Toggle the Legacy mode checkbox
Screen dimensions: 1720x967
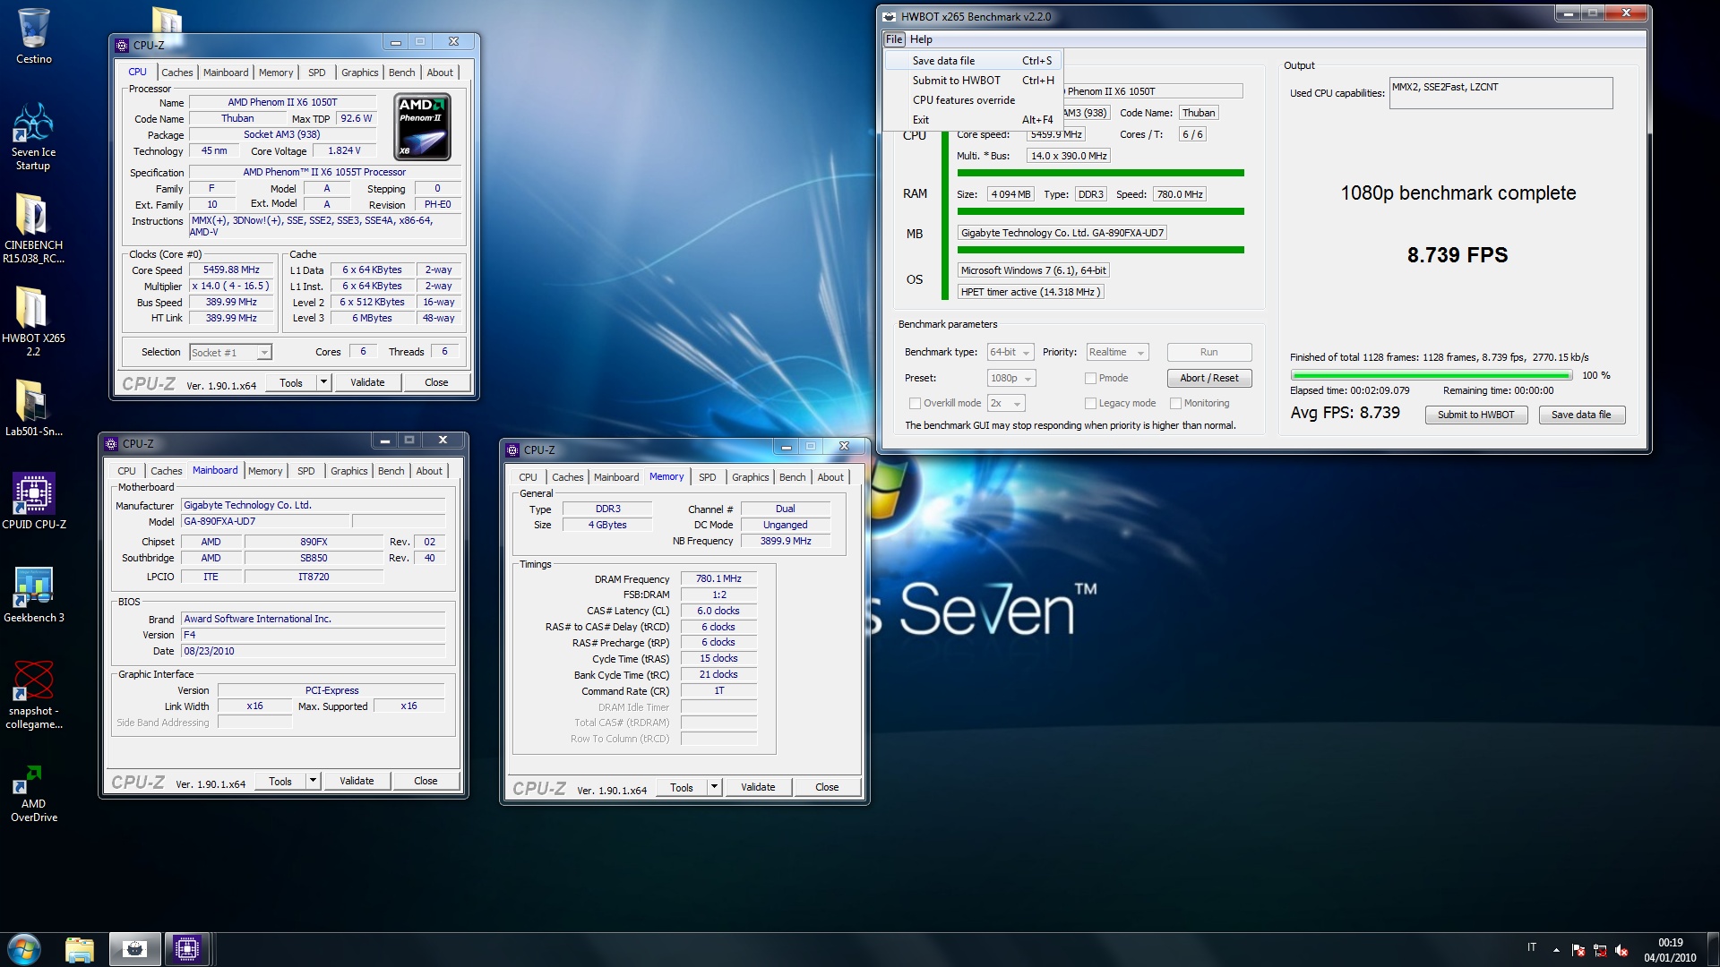(x=1090, y=403)
